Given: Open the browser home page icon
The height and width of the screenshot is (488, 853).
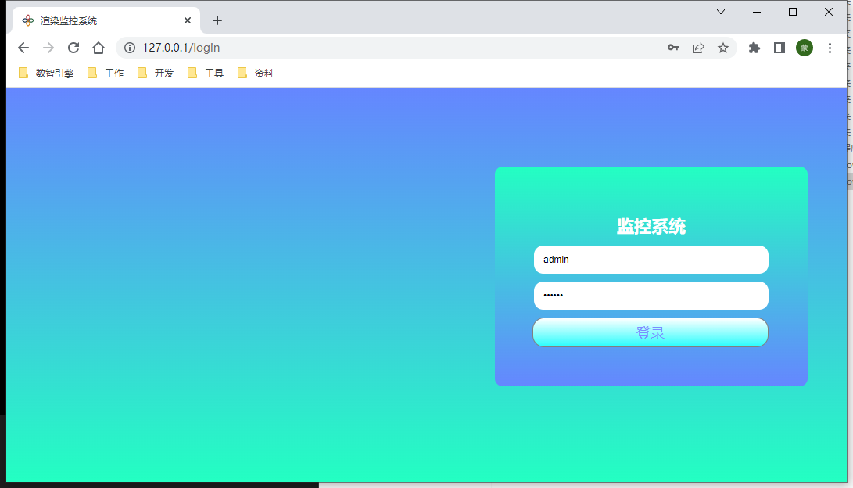Looking at the screenshot, I should tap(99, 48).
